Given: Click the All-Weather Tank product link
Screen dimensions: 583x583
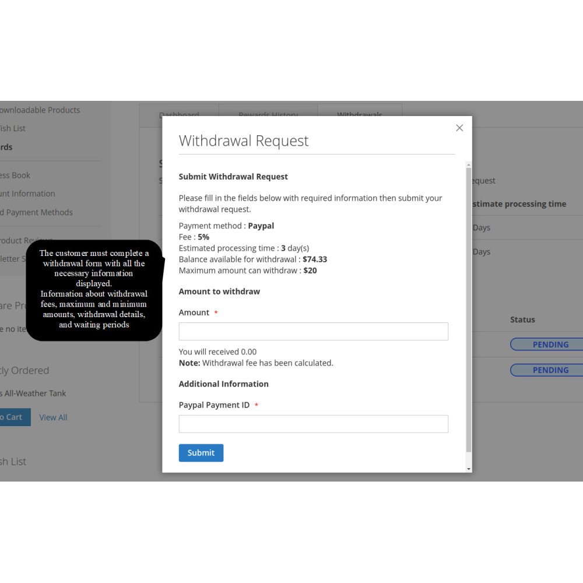Looking at the screenshot, I should click(x=33, y=394).
